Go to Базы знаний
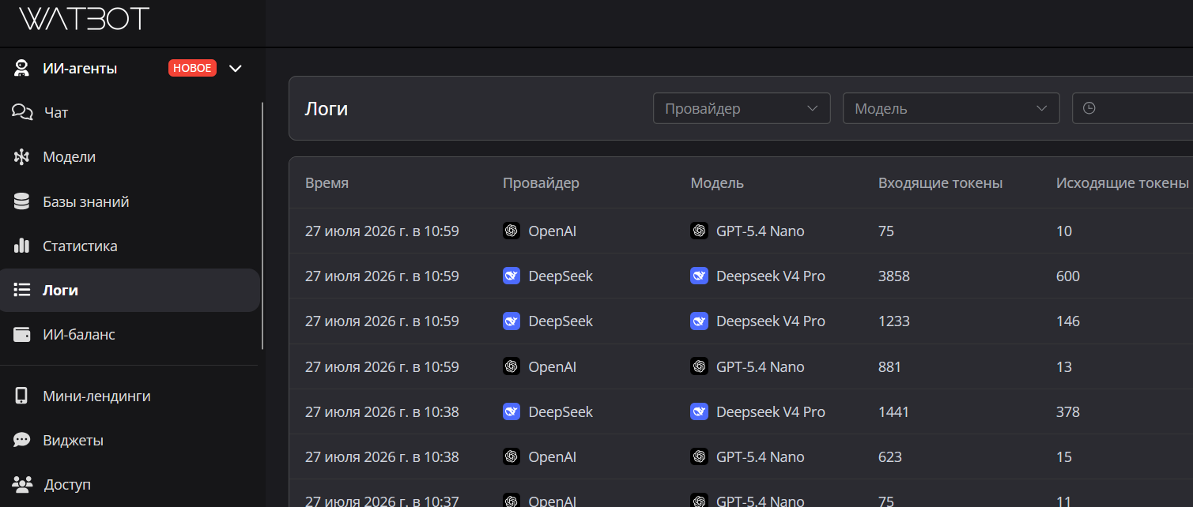Viewport: 1193px width, 507px height. tap(86, 202)
